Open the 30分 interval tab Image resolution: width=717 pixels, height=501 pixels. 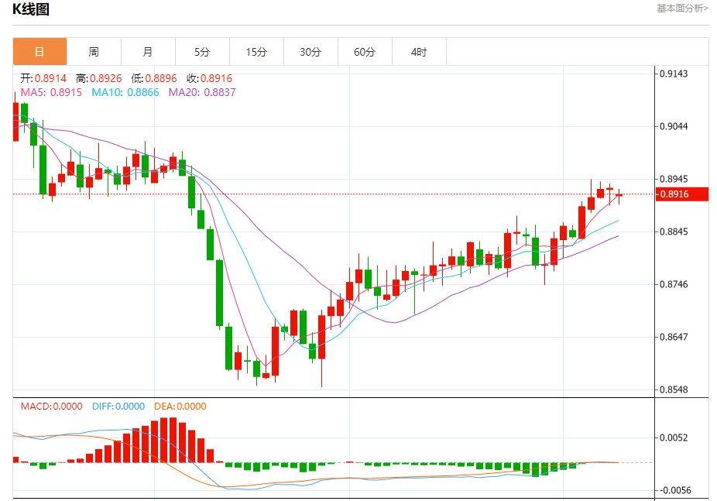coord(310,52)
